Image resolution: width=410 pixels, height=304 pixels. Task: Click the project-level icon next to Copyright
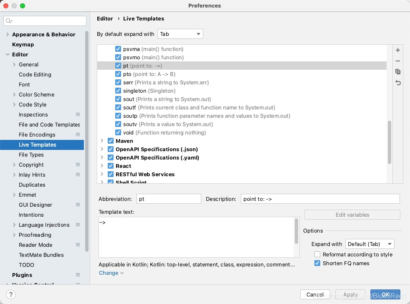click(x=78, y=165)
